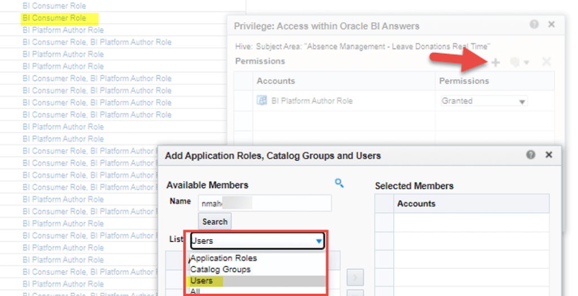578x296 pixels.
Task: Choose Catalog Groups from the list options
Action: click(221, 270)
